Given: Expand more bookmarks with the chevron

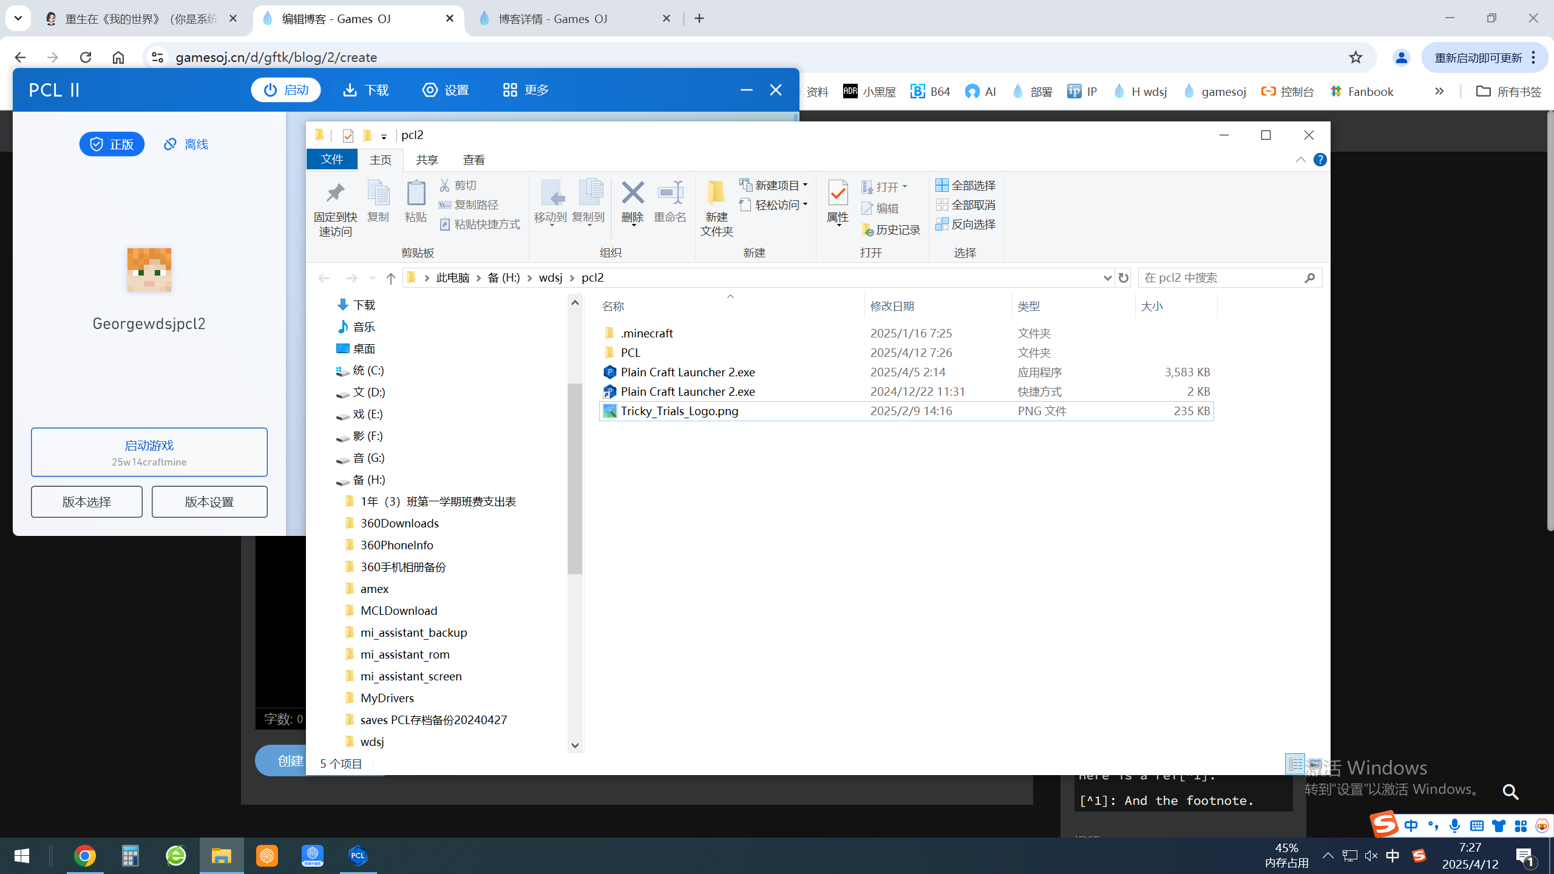Looking at the screenshot, I should click(1439, 91).
